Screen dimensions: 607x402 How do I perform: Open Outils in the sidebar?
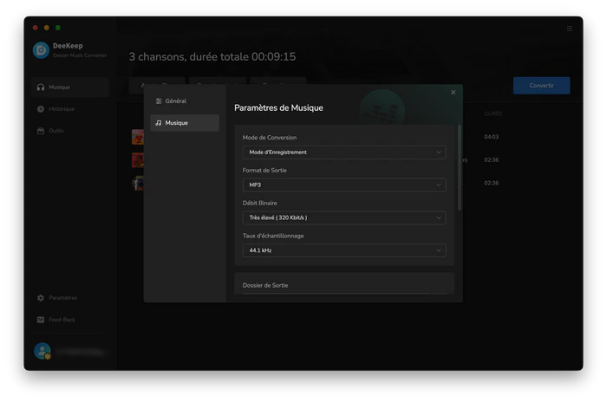coord(70,131)
